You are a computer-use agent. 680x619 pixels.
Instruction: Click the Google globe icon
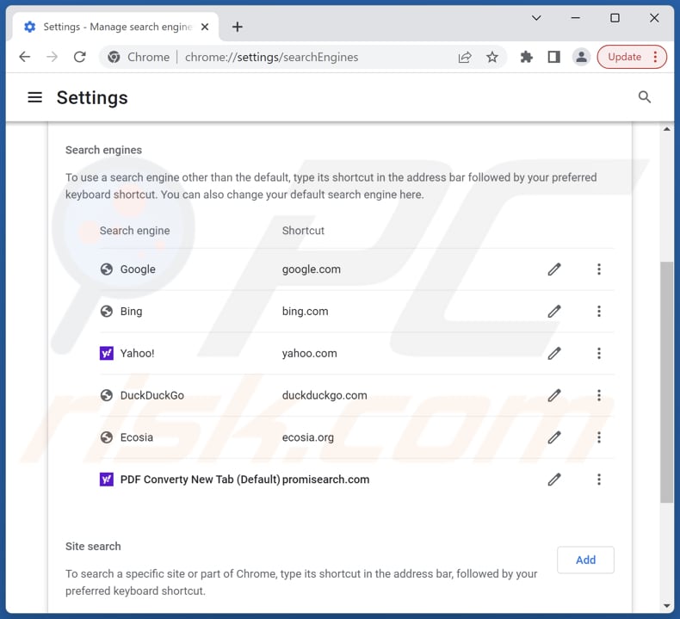pyautogui.click(x=107, y=269)
